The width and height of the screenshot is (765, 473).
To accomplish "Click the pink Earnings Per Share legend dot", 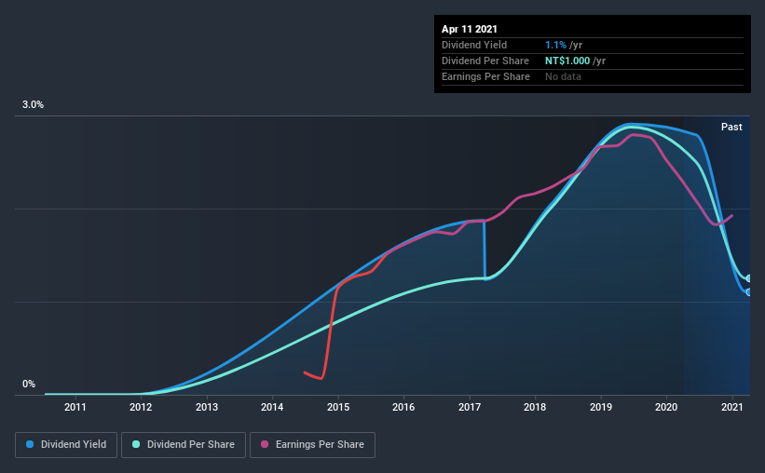I will coord(265,444).
